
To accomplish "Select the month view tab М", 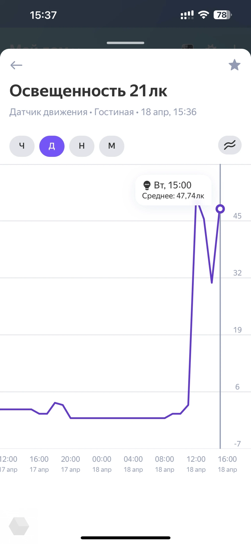I will 111,146.
